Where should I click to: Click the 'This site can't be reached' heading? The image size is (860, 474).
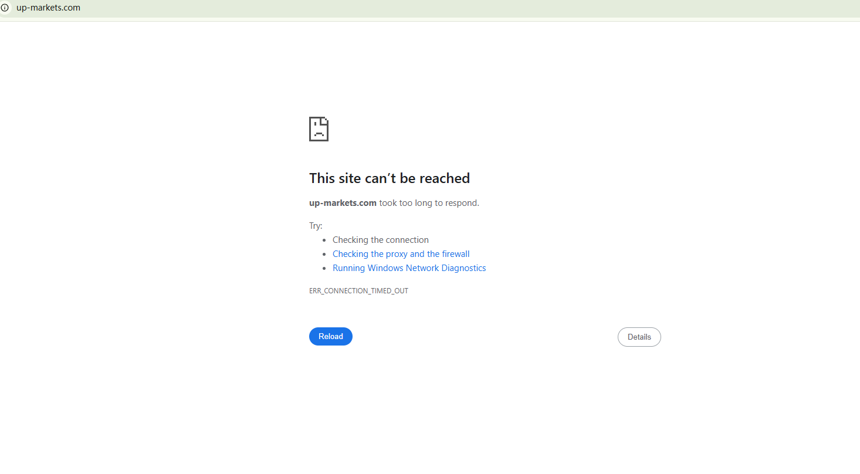coord(390,178)
